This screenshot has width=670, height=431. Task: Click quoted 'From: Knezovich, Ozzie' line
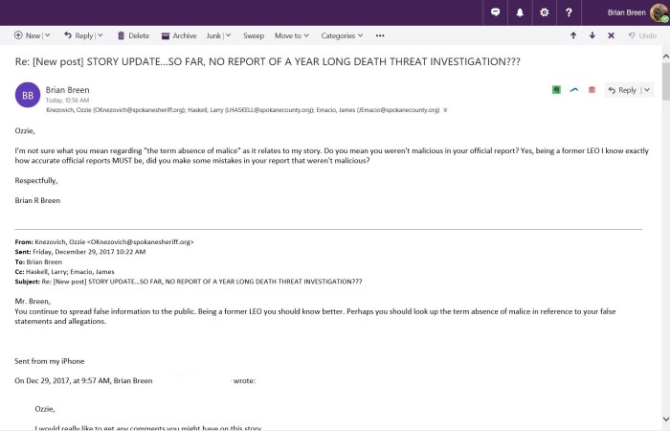pos(104,241)
